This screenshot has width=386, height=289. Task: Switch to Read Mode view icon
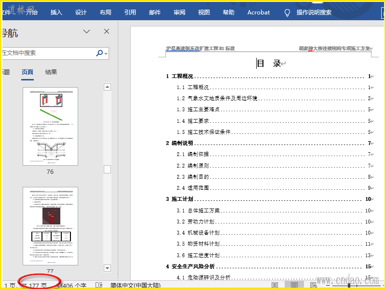coord(275,285)
